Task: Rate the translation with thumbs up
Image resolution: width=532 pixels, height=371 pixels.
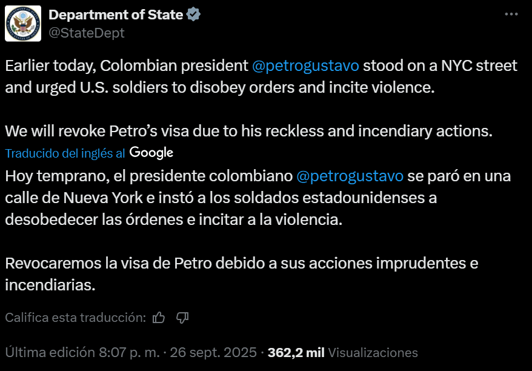Action: (159, 317)
